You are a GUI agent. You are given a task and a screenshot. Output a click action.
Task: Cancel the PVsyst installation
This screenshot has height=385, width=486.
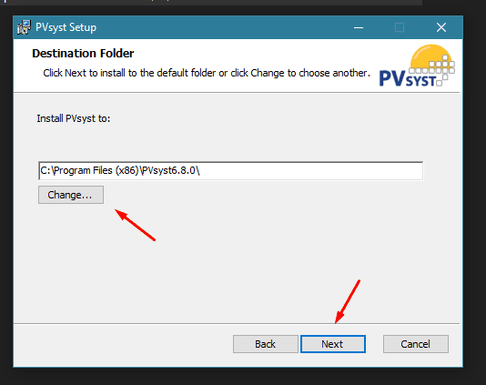click(415, 344)
